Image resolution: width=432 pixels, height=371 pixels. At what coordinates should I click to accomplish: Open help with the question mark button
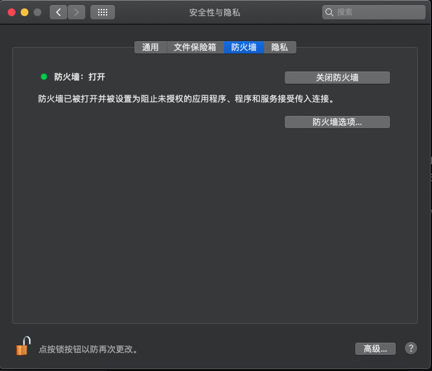[411, 348]
